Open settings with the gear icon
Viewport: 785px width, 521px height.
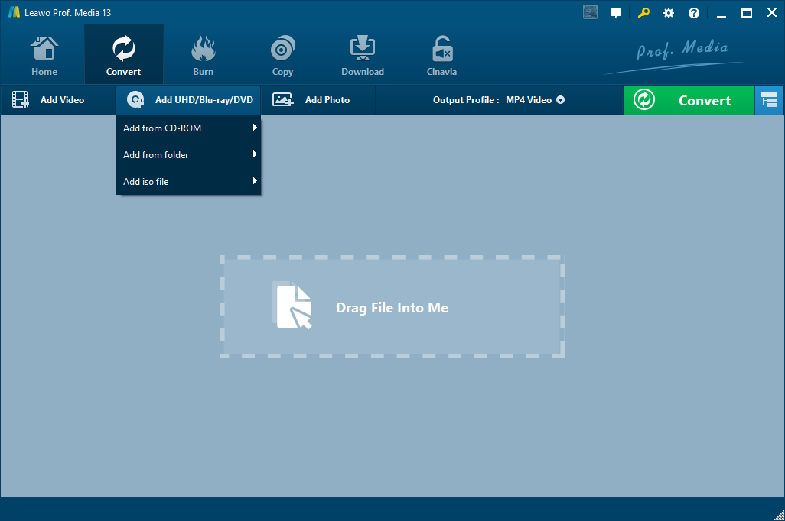pos(669,13)
